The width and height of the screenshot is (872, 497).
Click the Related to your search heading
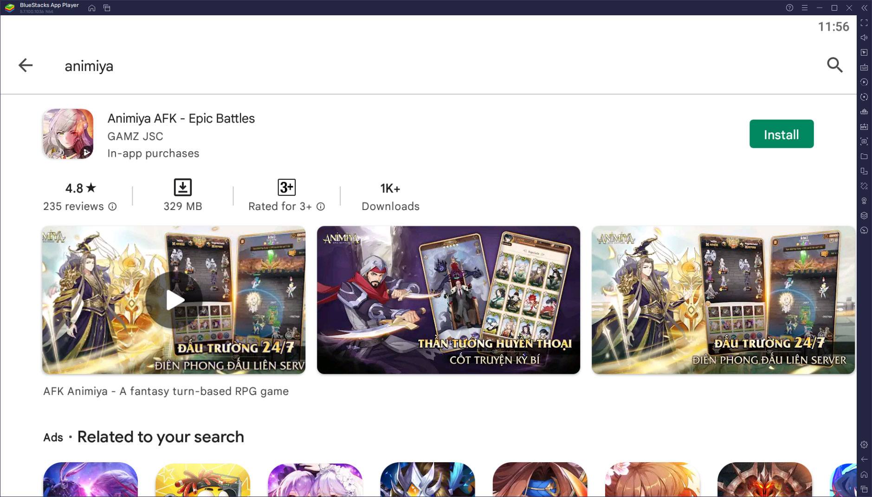pos(161,437)
